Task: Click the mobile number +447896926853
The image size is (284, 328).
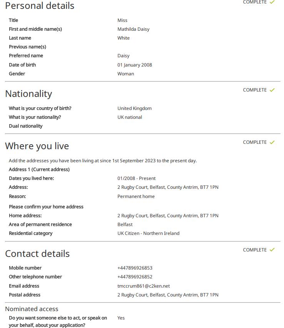Action: [x=135, y=268]
